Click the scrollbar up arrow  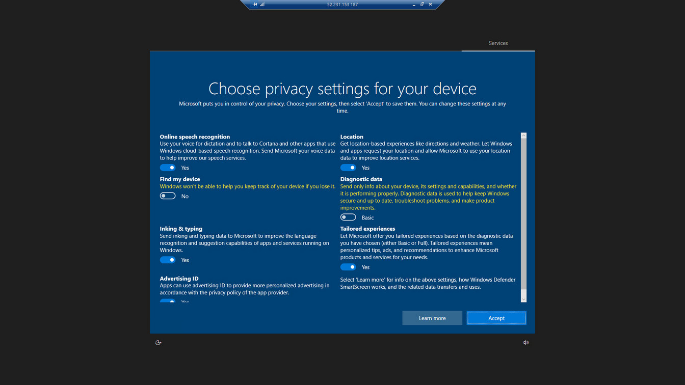point(523,136)
